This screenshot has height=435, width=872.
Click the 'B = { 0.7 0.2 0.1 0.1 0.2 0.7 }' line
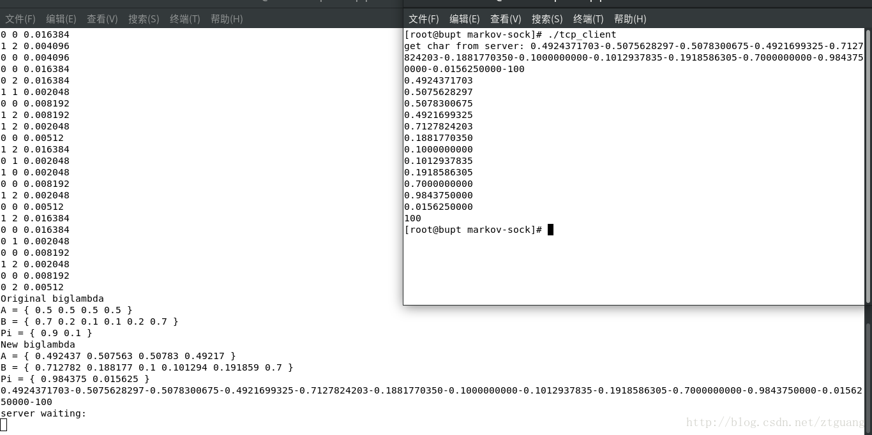coord(89,321)
